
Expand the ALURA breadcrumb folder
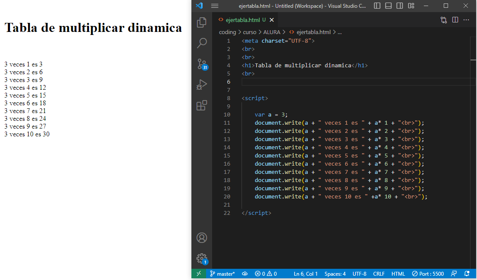tap(272, 32)
